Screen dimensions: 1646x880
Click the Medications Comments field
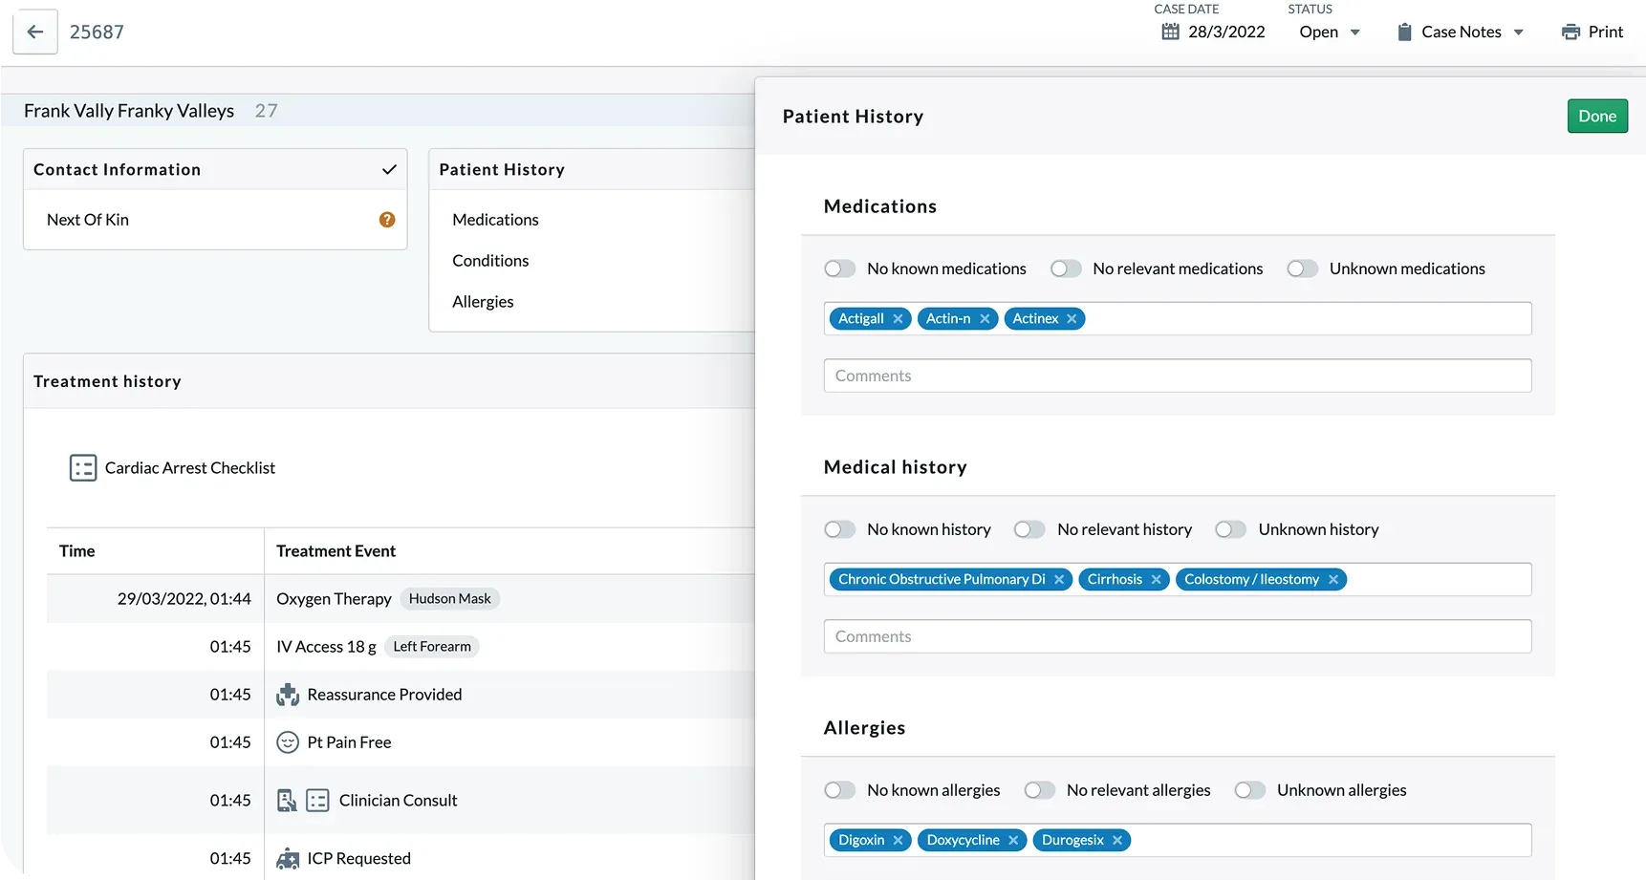(1177, 376)
